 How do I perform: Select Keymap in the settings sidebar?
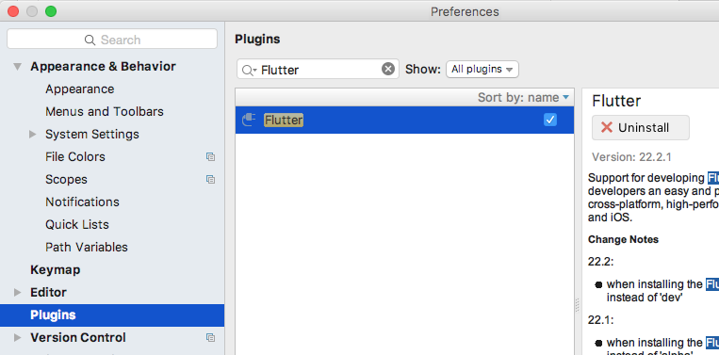point(55,270)
